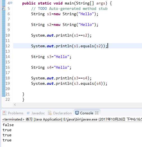Image resolution: width=142 pixels, height=147 pixels.
Task: Click the String s3="Hello" declaration
Action: click(x=51, y=57)
